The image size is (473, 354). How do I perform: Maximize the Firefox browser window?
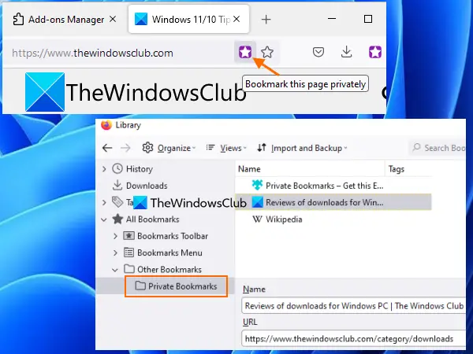click(368, 19)
